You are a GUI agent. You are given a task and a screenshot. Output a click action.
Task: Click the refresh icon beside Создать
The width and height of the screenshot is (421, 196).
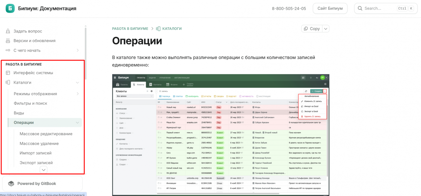click(305, 91)
